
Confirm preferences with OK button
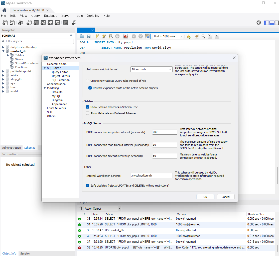[205, 197]
